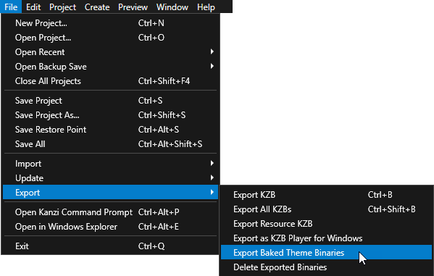Open the Project menu

[x=62, y=7]
